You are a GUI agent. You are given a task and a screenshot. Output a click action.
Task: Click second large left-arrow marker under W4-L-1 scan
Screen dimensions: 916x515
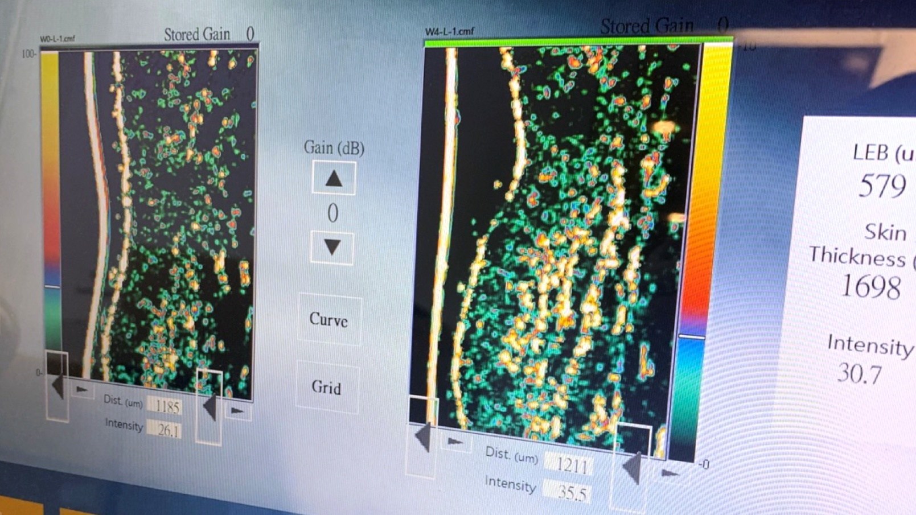pos(631,468)
